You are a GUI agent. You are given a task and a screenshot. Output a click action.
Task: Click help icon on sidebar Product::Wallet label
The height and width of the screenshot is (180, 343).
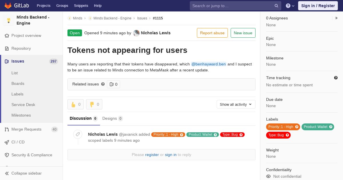(331, 127)
